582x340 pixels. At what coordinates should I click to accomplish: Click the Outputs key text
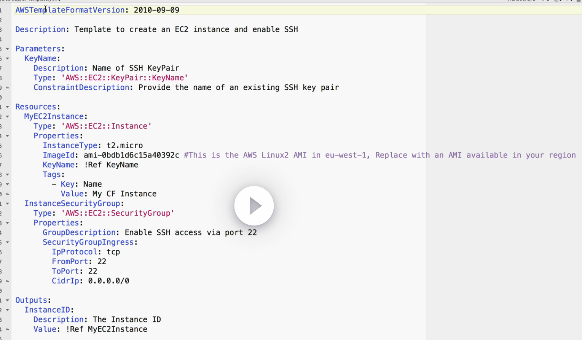31,300
